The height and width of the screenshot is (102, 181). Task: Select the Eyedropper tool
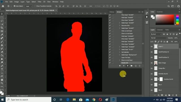[x=2, y=35]
